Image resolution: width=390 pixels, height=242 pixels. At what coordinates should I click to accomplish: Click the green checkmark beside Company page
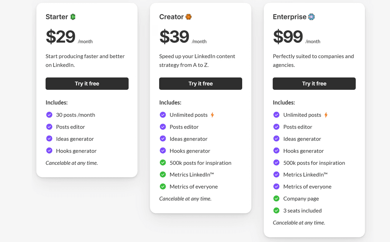pyautogui.click(x=277, y=199)
